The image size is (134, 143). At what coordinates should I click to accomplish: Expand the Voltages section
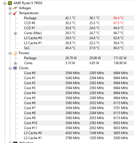tap(10, 9)
